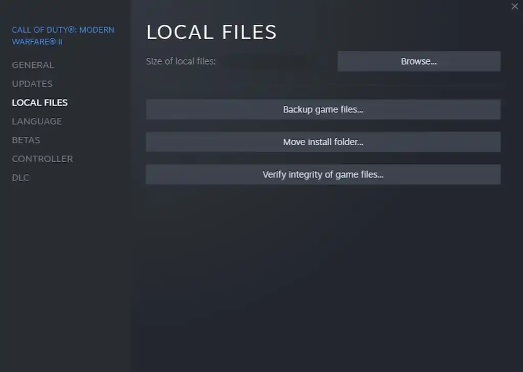Go to the Betas tab

coord(26,140)
